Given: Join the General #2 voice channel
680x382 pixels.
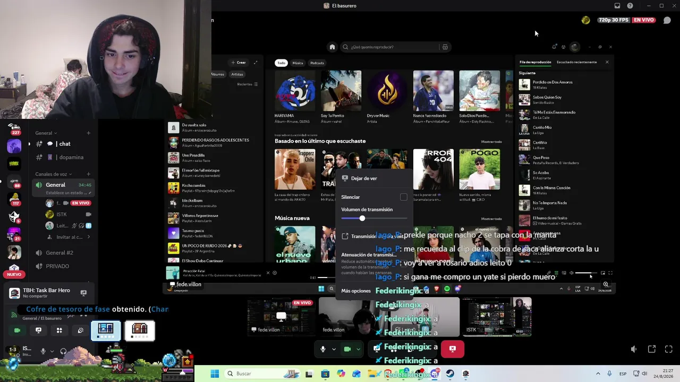Looking at the screenshot, I should coord(63,253).
